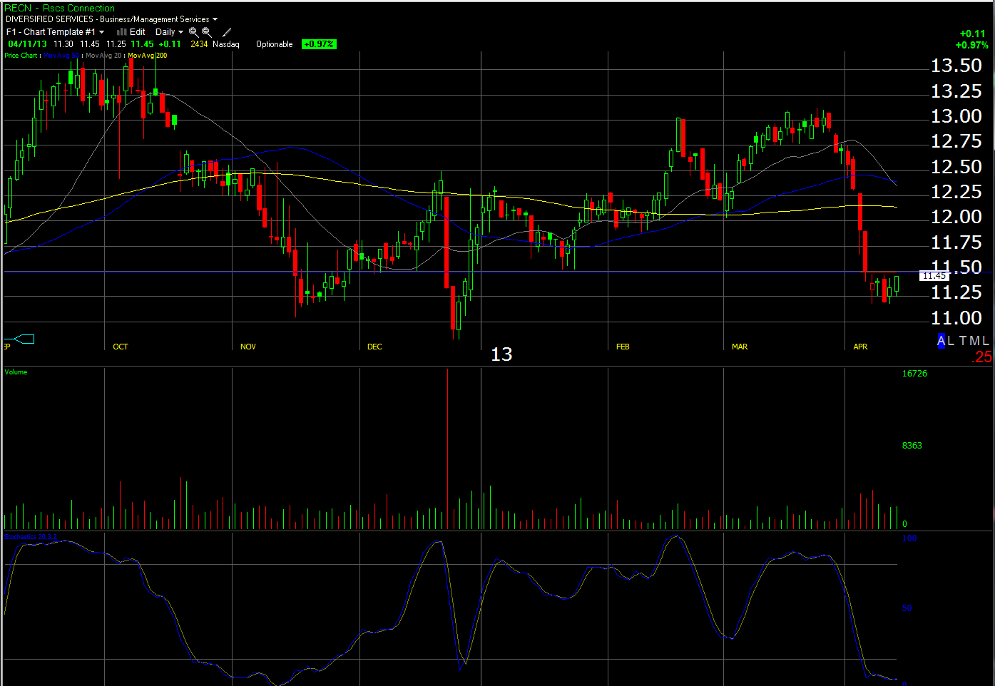Click the Price Chart indicator label
Screen dimensions: 995x686
click(x=21, y=56)
